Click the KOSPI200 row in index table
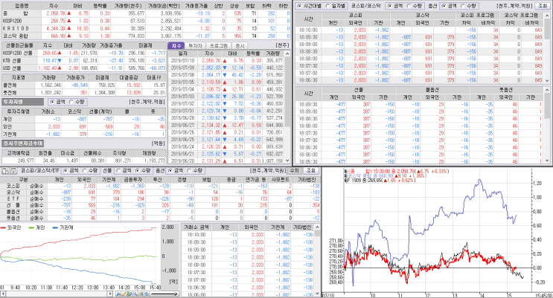 pyautogui.click(x=147, y=21)
